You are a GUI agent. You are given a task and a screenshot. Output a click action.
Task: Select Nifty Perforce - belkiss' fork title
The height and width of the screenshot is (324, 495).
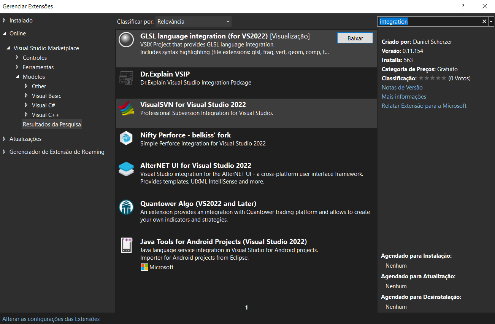[186, 135]
